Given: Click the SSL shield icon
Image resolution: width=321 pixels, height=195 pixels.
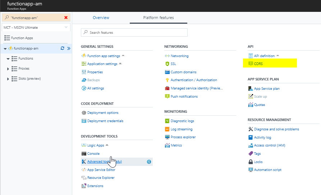Looking at the screenshot, I should (x=167, y=64).
